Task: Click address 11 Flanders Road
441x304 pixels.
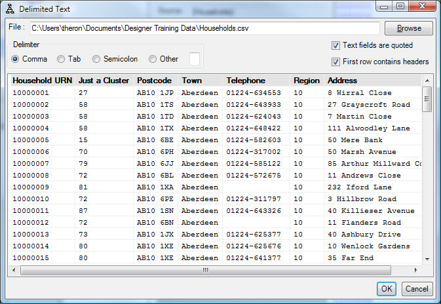Action: click(364, 223)
